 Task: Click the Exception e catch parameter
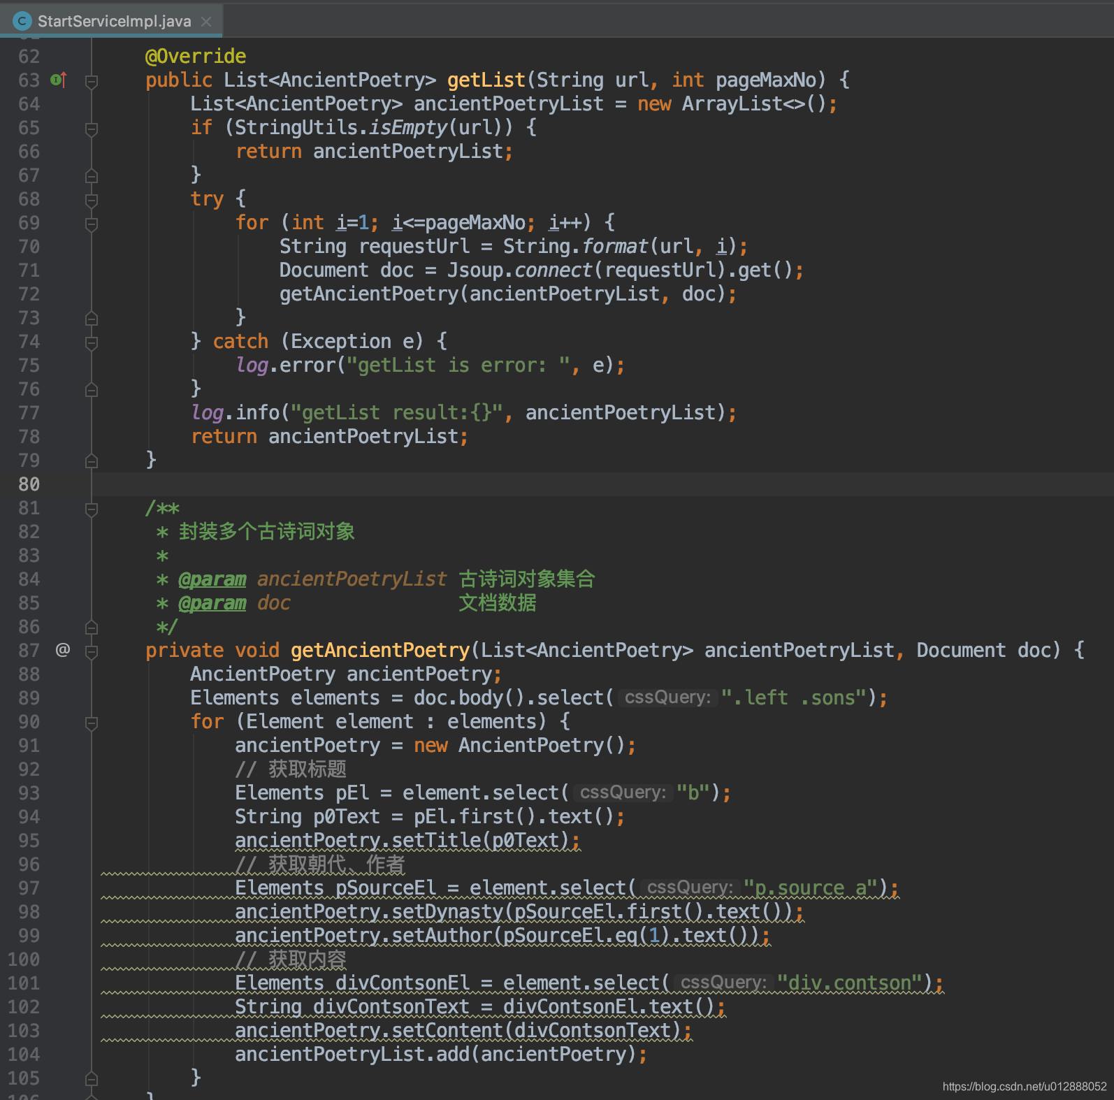coord(352,341)
